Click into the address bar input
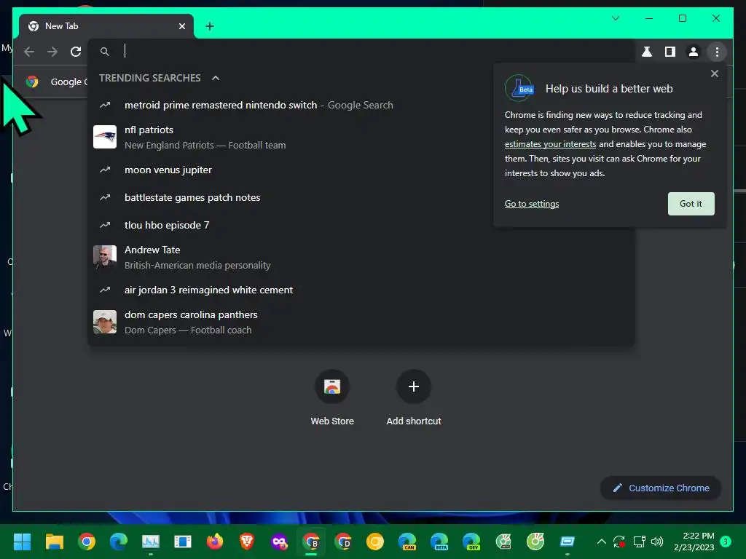Screen dimensions: 746x559 coord(361,52)
